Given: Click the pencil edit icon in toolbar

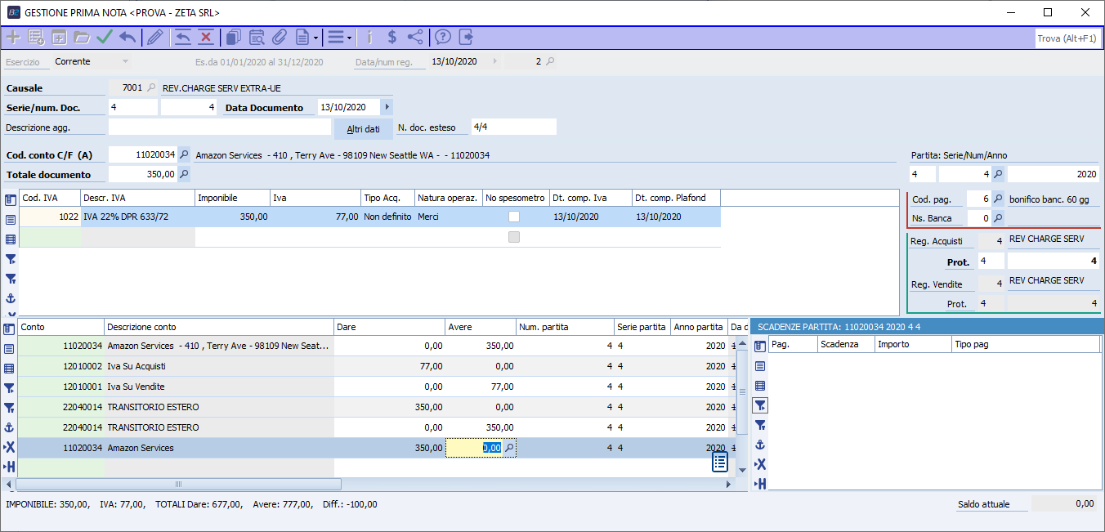Looking at the screenshot, I should pyautogui.click(x=154, y=37).
